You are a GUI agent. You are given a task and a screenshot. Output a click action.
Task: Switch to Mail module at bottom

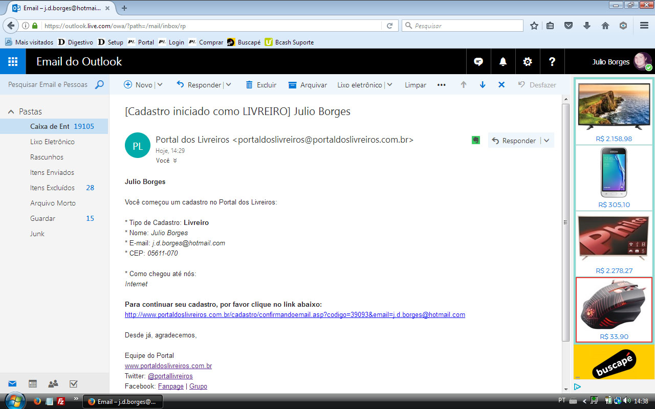click(x=12, y=384)
